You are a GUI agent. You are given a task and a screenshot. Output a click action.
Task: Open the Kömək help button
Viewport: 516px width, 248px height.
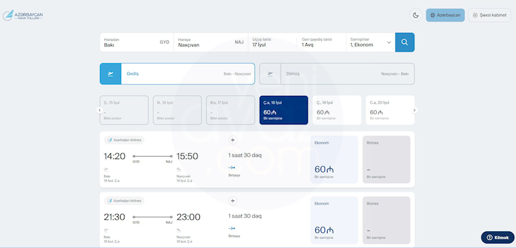pos(497,238)
